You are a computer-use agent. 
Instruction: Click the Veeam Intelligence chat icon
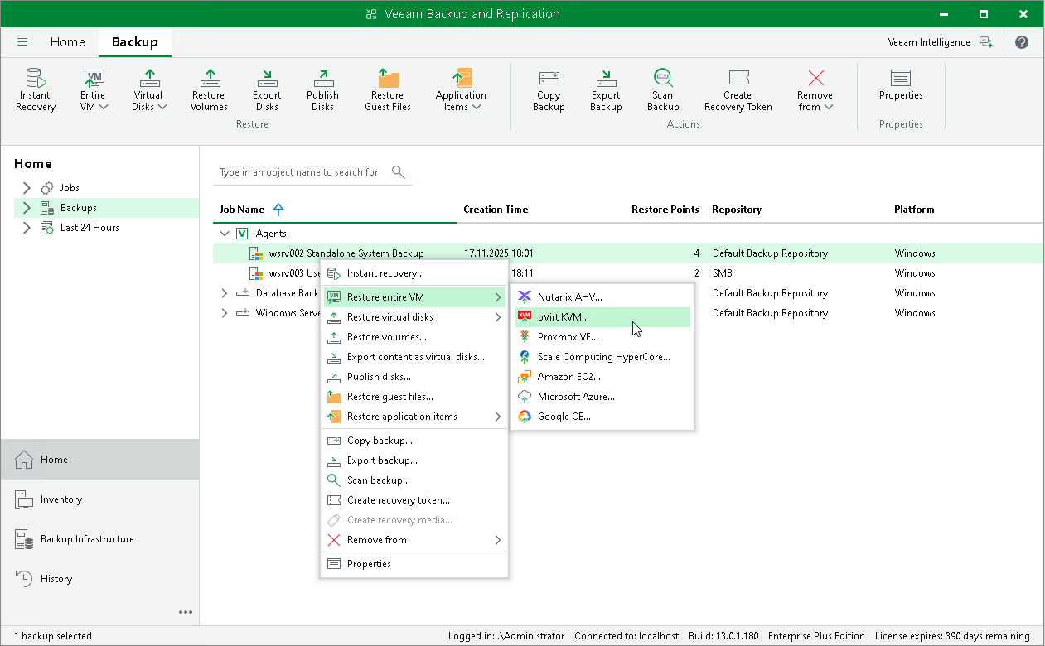point(986,42)
